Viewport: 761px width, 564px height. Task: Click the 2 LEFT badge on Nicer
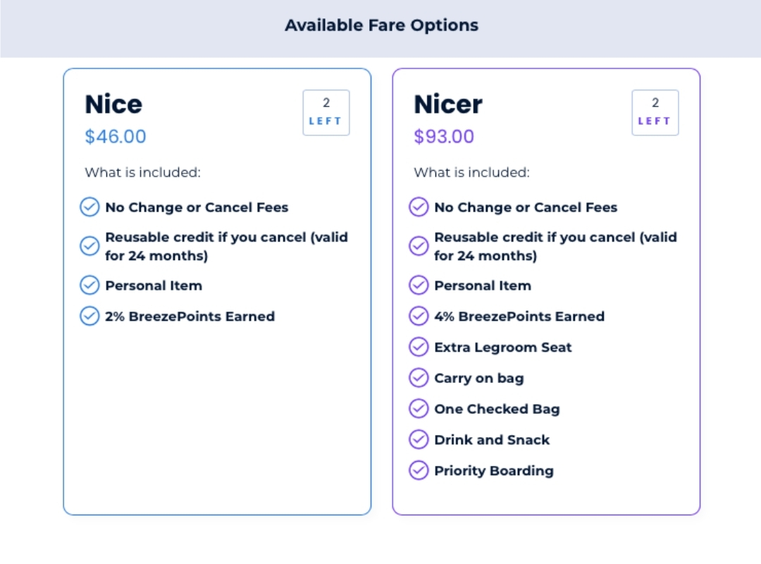tap(655, 113)
